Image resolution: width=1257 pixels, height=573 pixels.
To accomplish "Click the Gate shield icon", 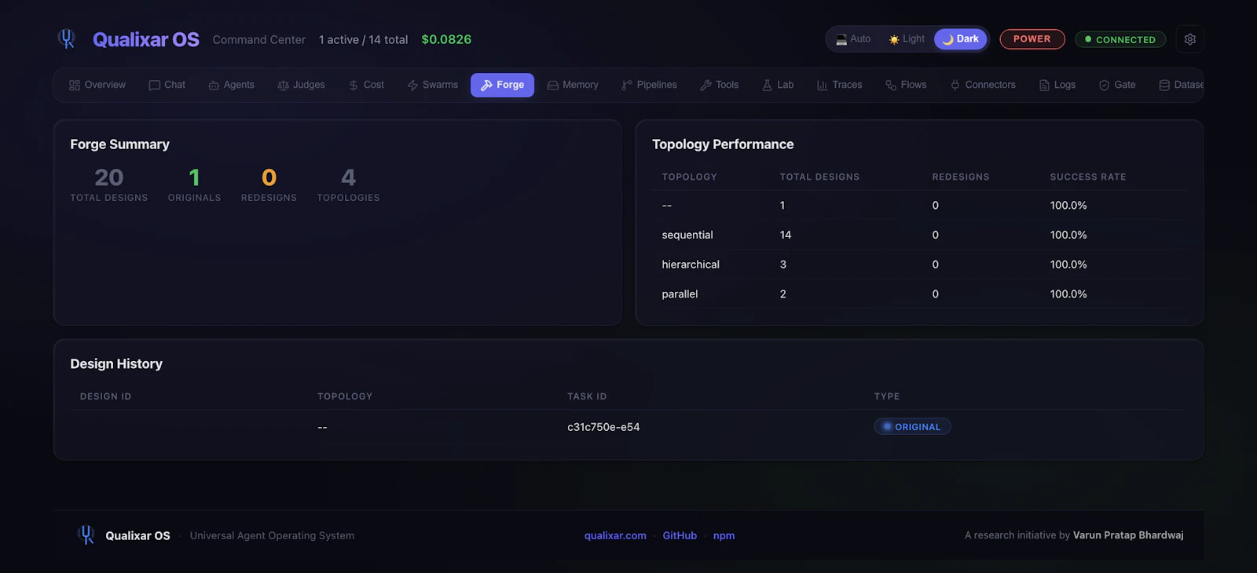I will [1105, 86].
